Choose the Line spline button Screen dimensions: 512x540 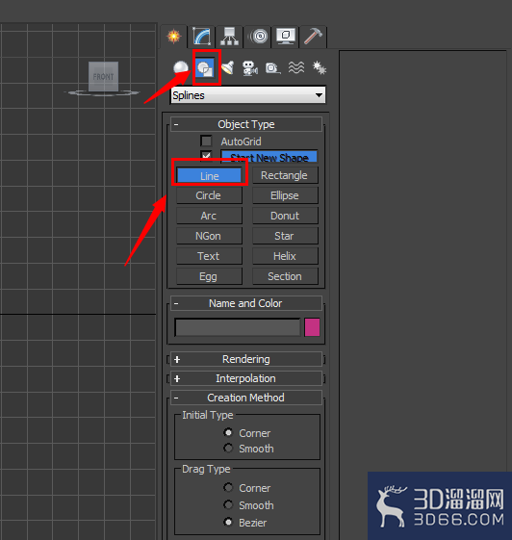coord(210,176)
